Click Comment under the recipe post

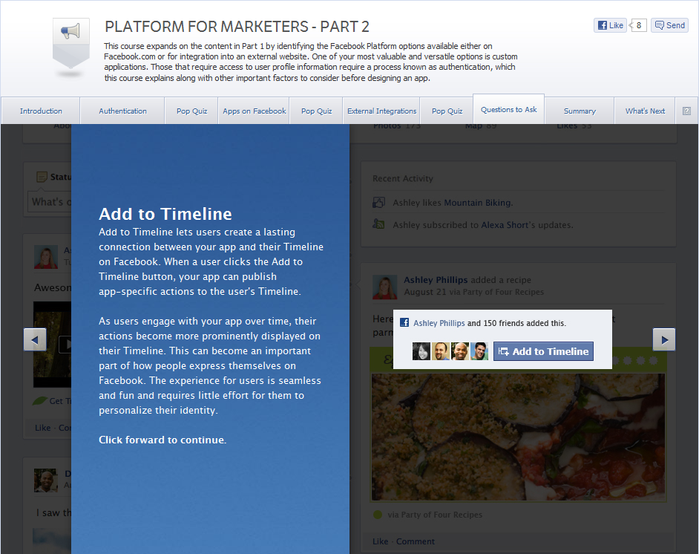click(415, 541)
